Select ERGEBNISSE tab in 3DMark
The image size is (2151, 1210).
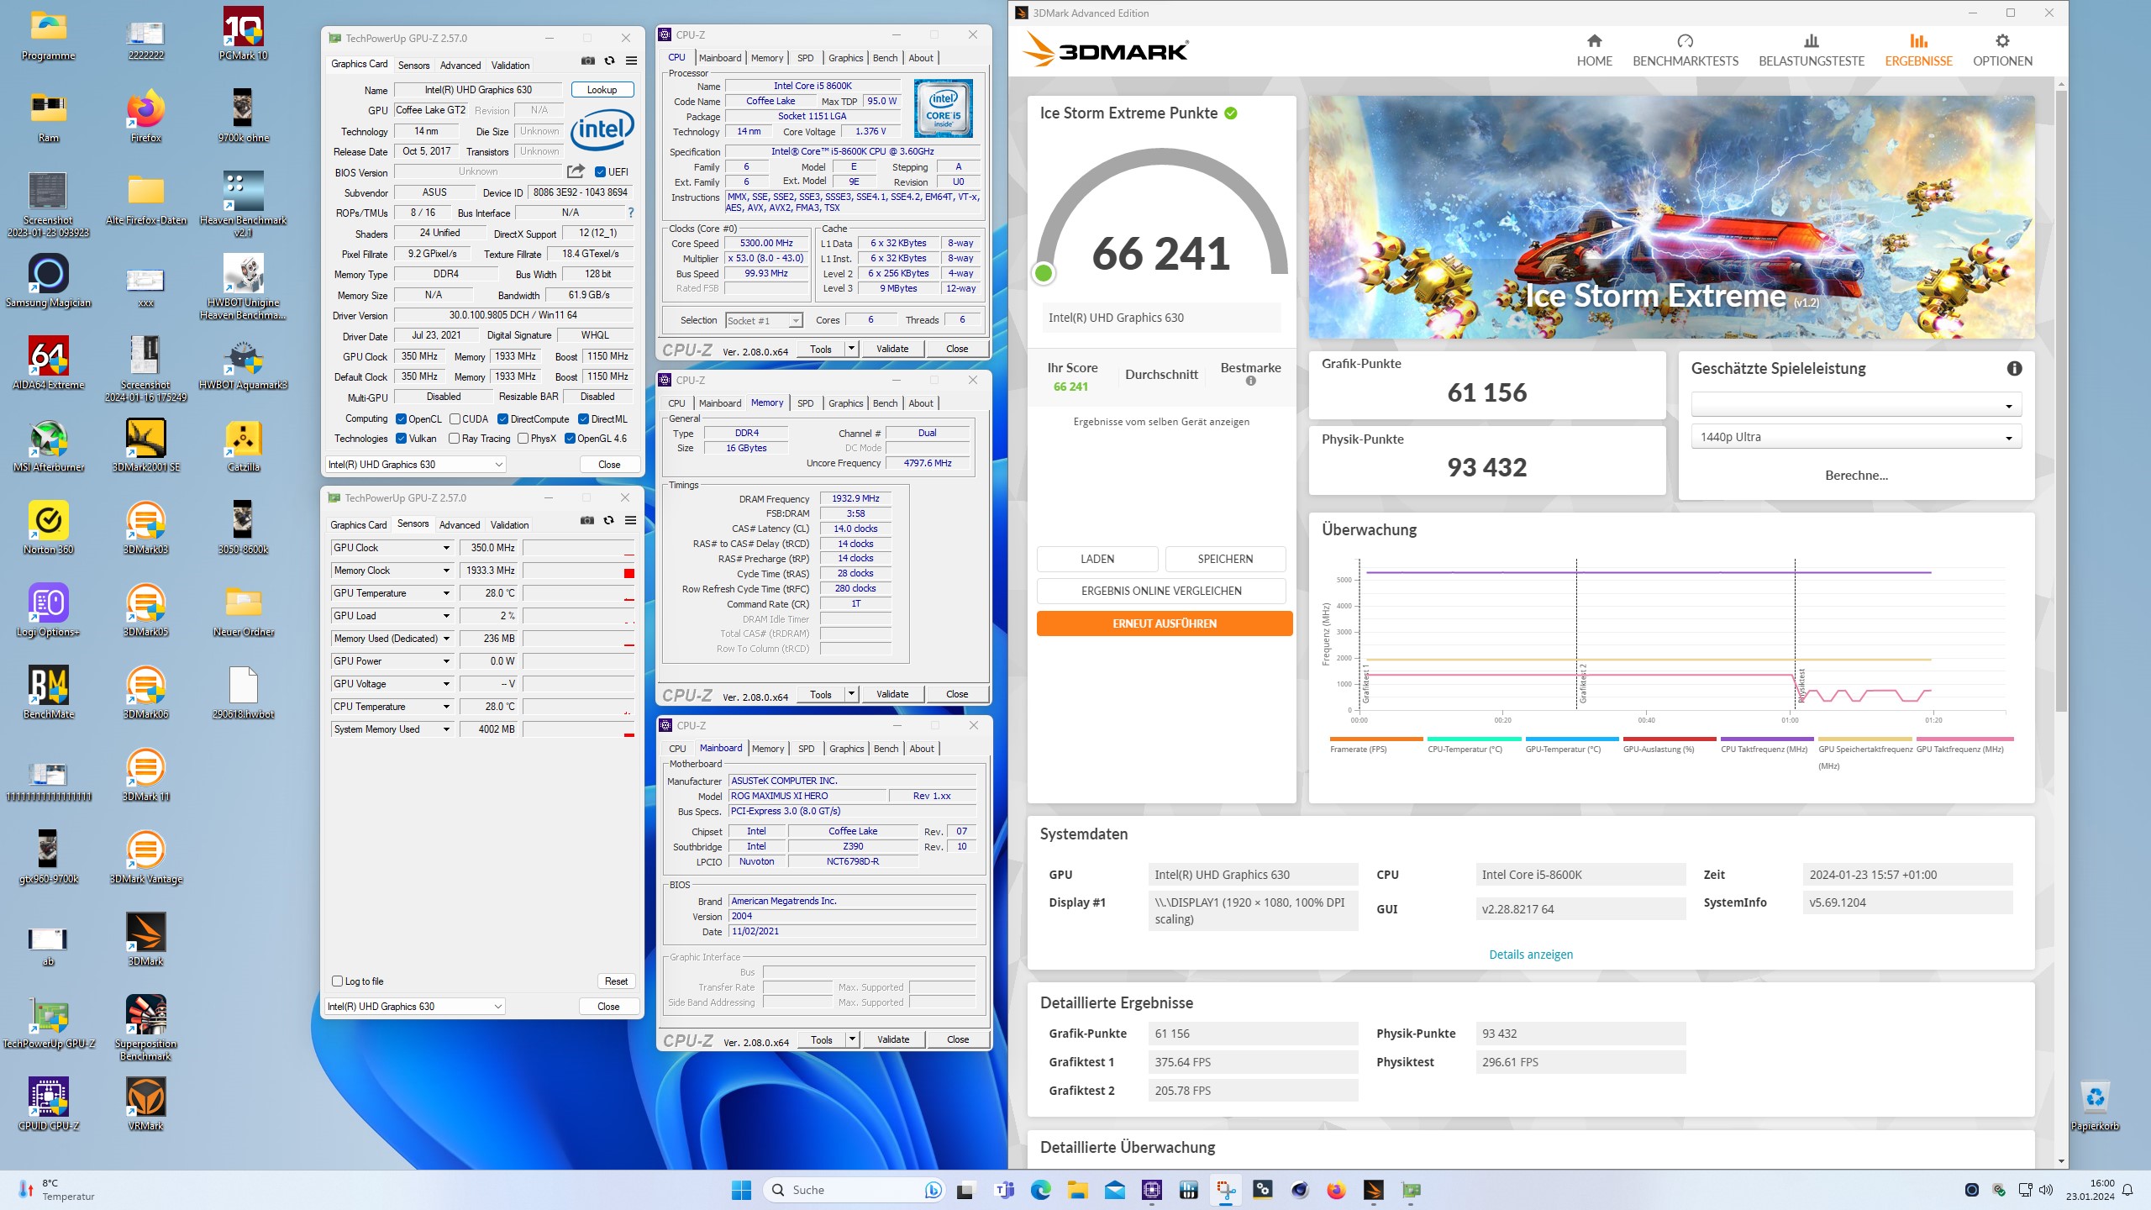pos(1918,50)
